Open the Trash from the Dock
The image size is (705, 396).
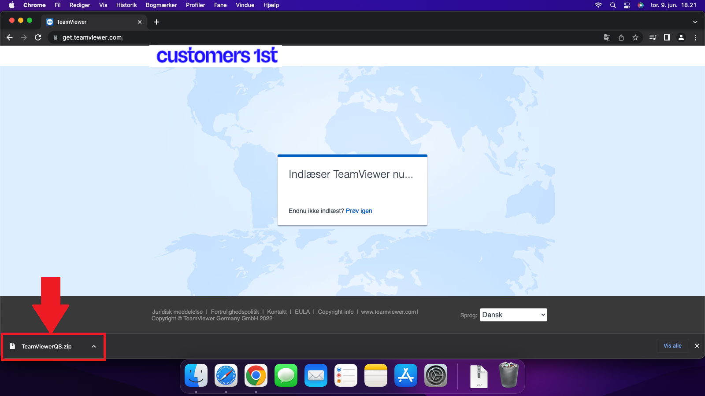tap(509, 375)
